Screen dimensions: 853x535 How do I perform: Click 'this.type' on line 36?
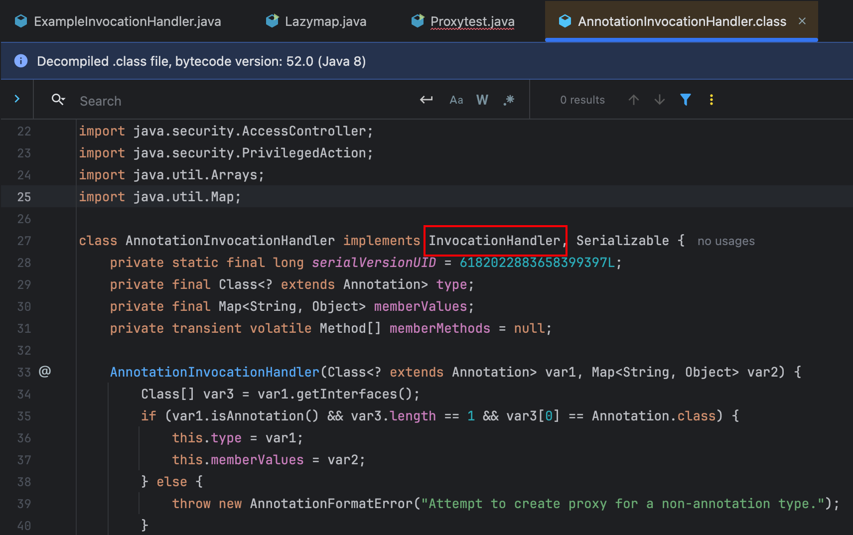(x=207, y=438)
